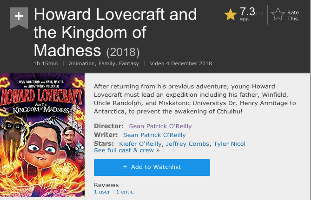Click the Rate This star outline

pos(278,15)
